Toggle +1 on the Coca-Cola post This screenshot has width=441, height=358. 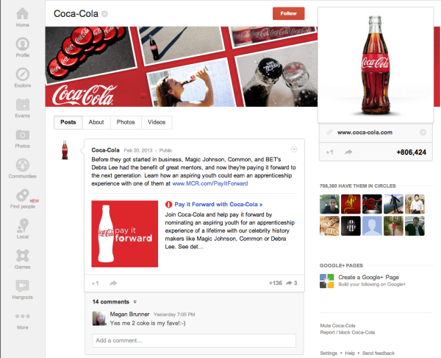coord(96,283)
